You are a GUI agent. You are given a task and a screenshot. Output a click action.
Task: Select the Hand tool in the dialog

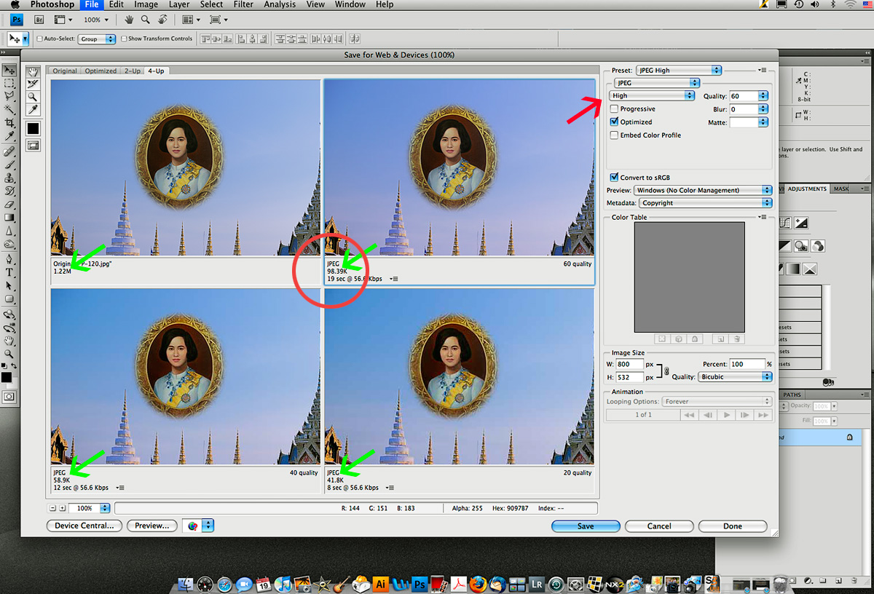pyautogui.click(x=33, y=71)
